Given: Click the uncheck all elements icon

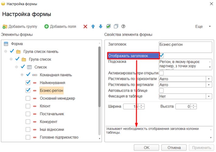Looking at the screenshot, I should click(116, 26).
